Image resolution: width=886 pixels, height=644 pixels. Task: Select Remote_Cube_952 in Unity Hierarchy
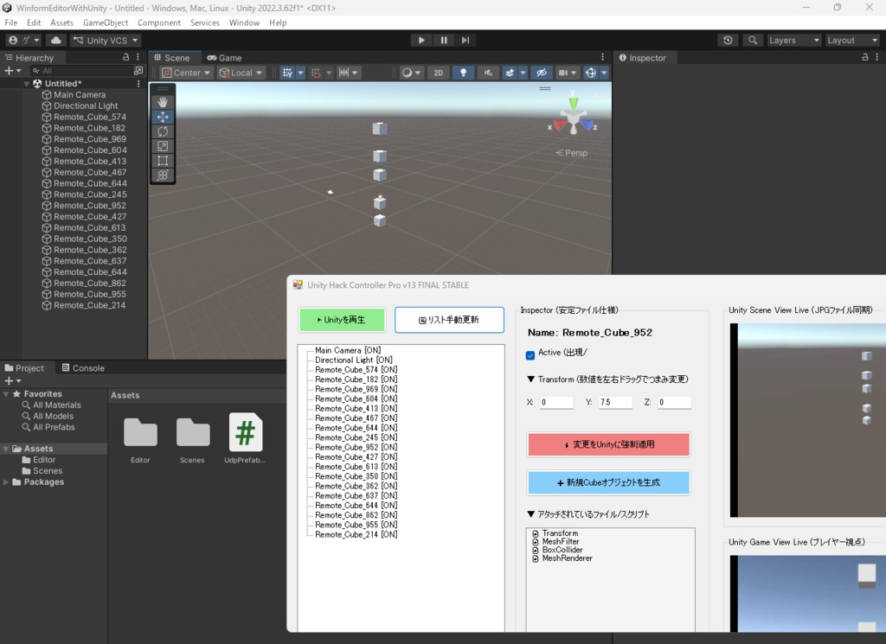tap(90, 206)
